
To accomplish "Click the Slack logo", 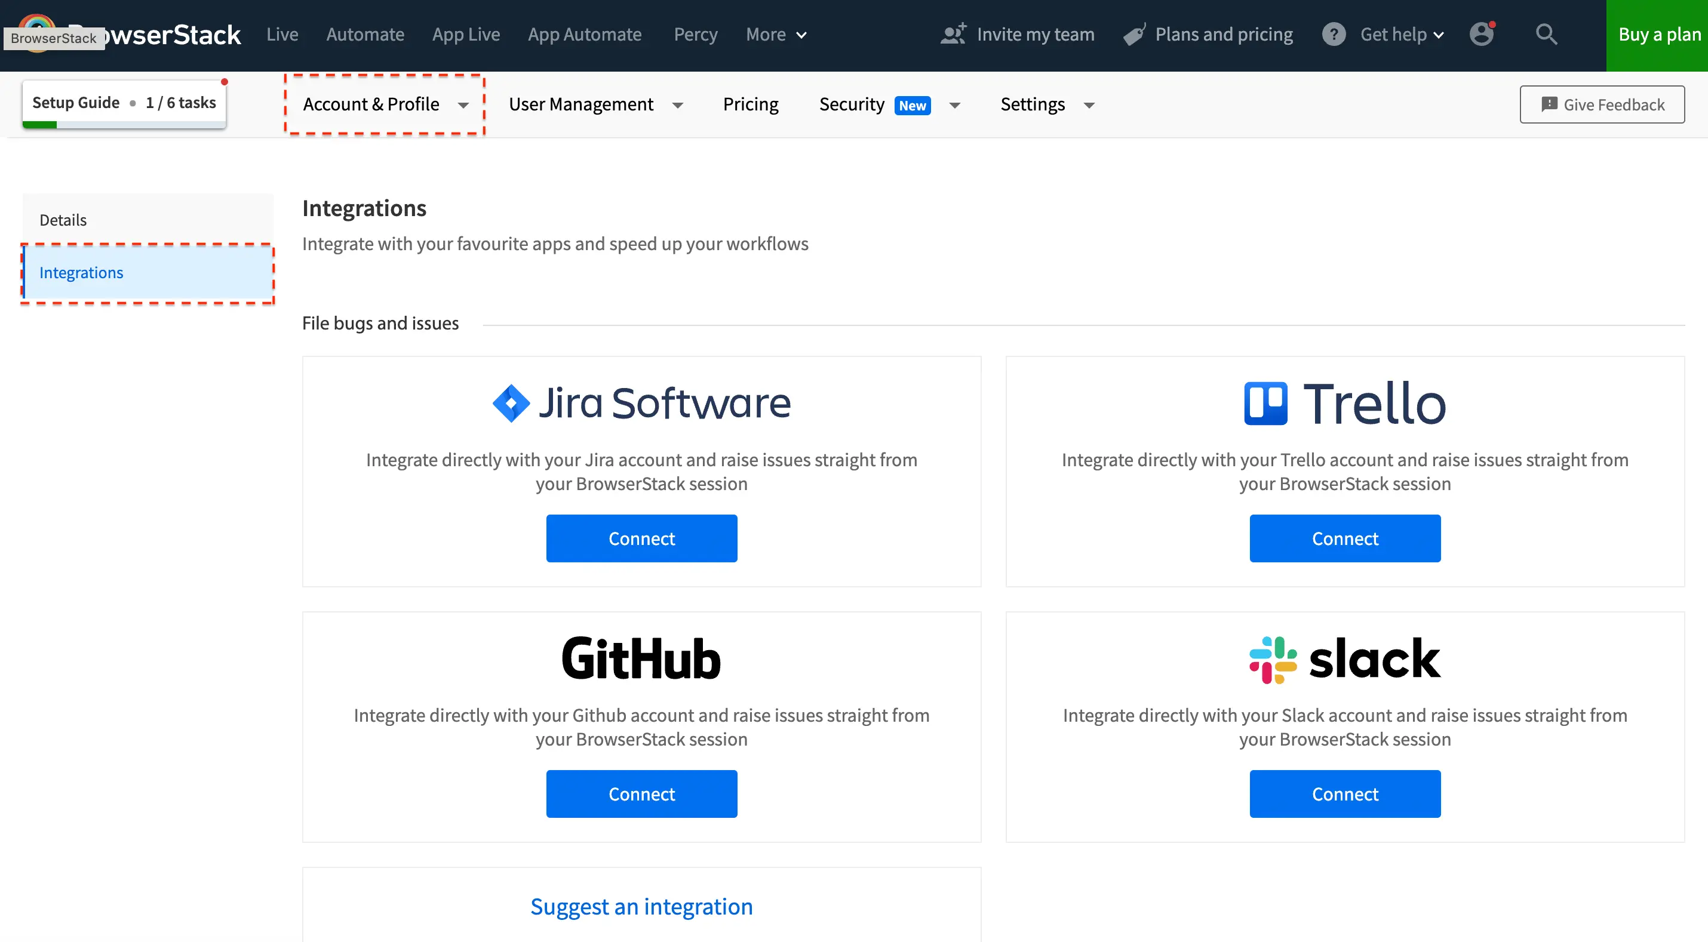I will [x=1345, y=659].
